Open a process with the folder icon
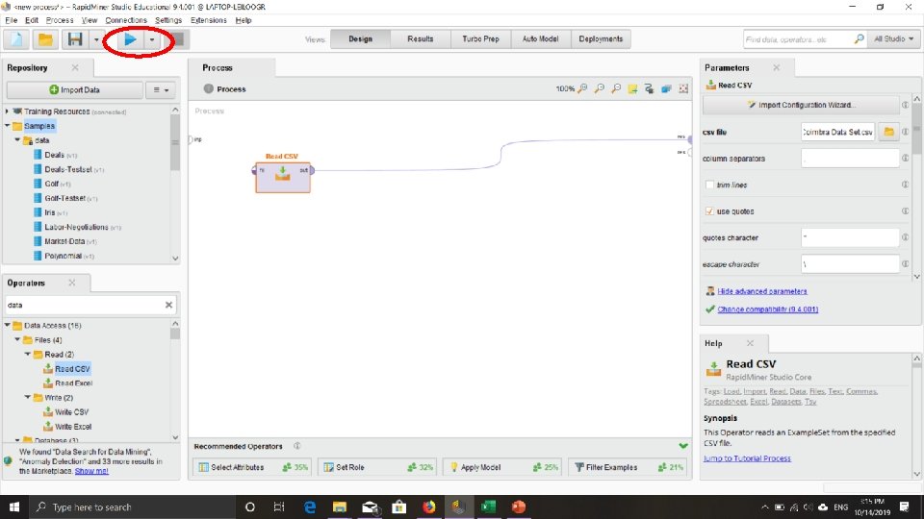The width and height of the screenshot is (924, 519). [45, 39]
